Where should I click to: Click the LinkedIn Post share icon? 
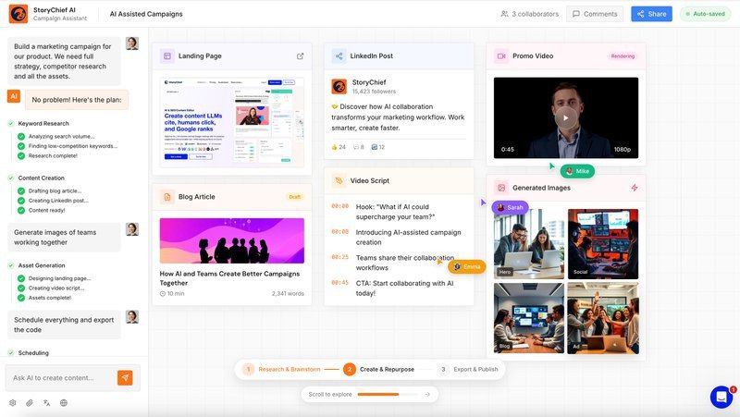coord(339,56)
